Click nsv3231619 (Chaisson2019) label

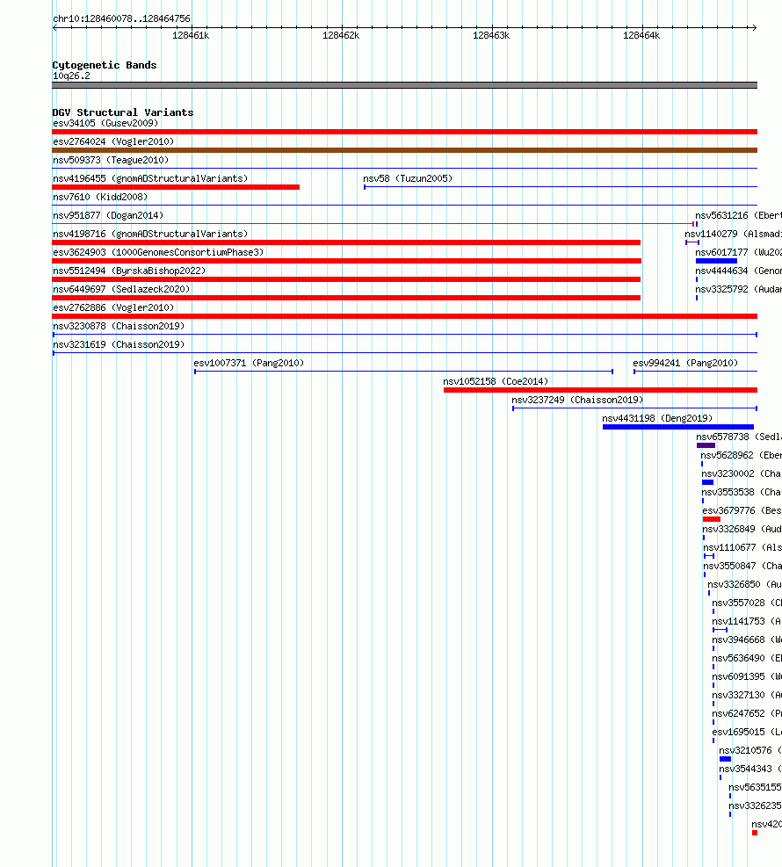coord(119,344)
